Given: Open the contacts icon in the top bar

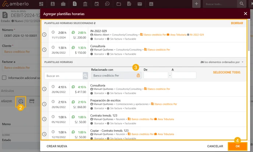Looking at the screenshot, I should pyautogui.click(x=53, y=4).
